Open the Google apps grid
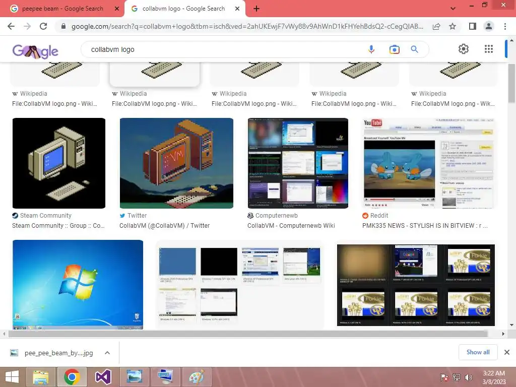 [x=489, y=49]
